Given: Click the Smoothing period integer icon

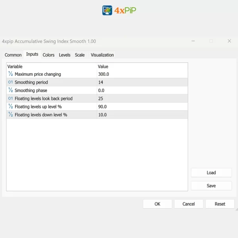Looking at the screenshot, I should point(10,83).
